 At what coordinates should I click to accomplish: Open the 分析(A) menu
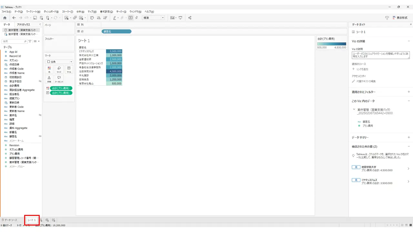[80, 12]
